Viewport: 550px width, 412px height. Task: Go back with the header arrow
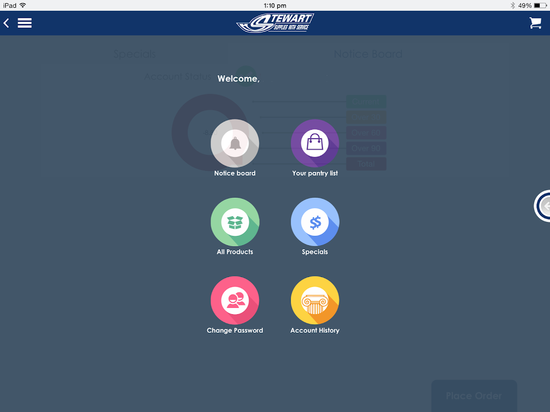pos(6,23)
